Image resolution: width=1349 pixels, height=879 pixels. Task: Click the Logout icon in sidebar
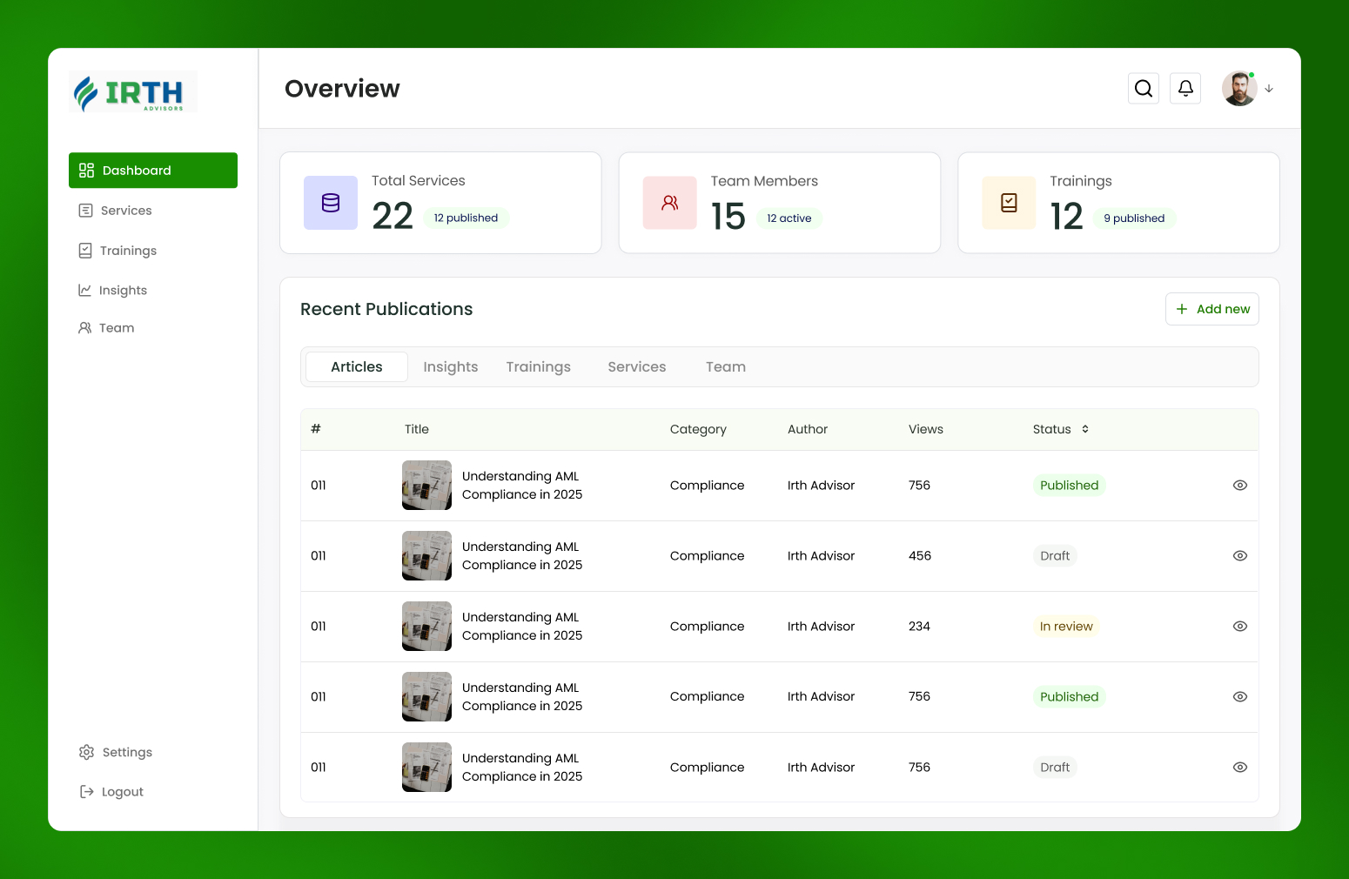pos(87,791)
